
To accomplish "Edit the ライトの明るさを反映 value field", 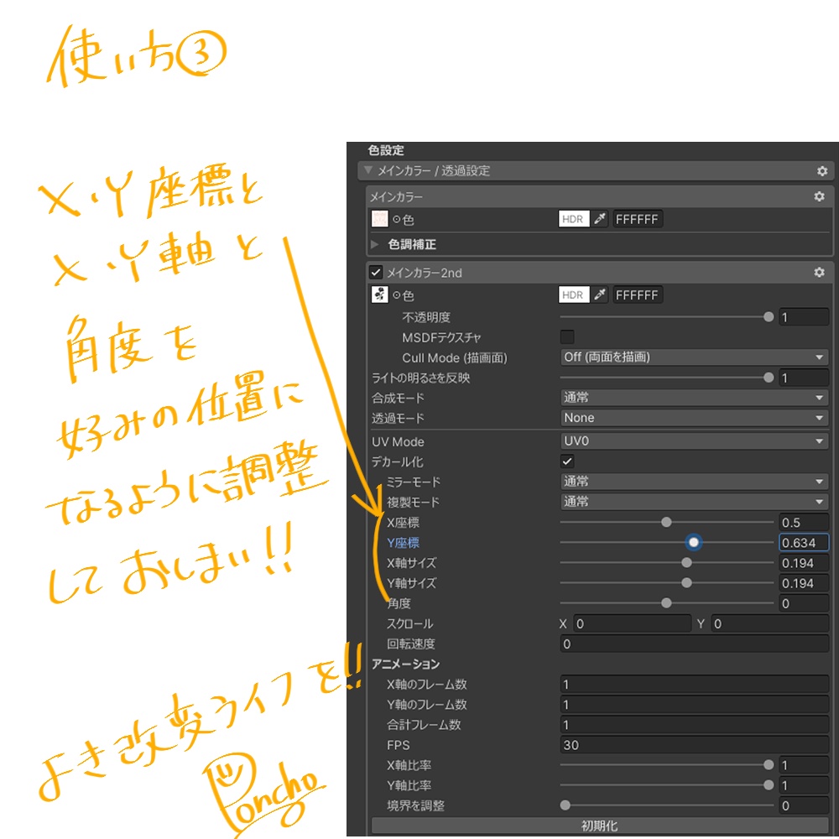I will [x=804, y=378].
